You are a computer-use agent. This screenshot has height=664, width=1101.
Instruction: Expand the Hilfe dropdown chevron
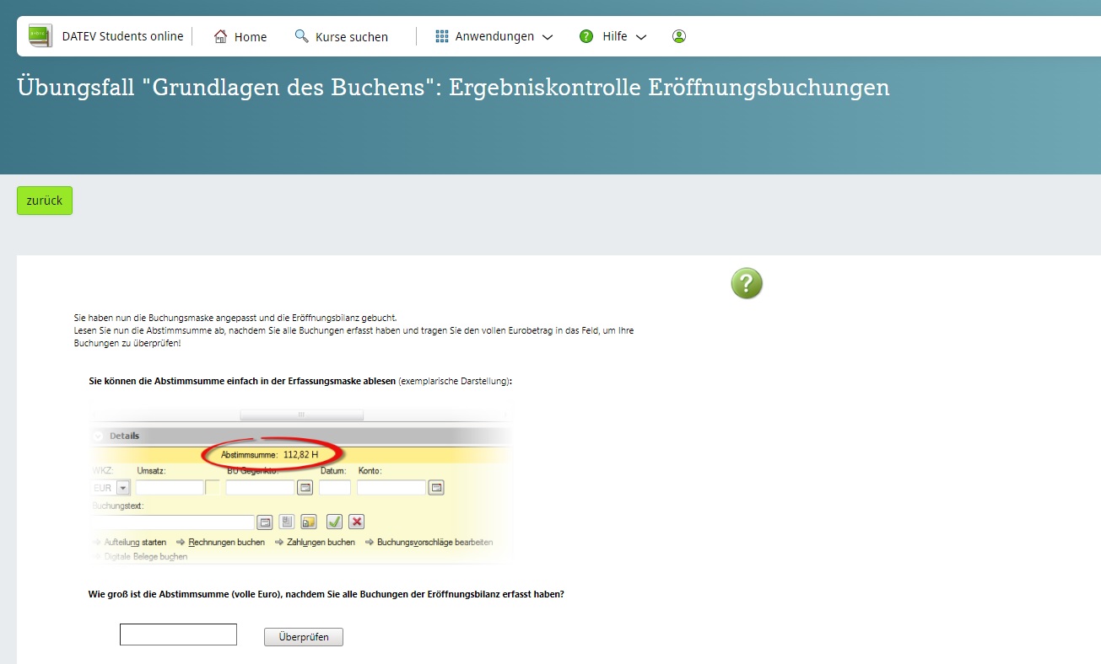coord(642,36)
